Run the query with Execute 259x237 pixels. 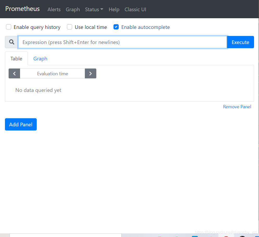tap(241, 42)
